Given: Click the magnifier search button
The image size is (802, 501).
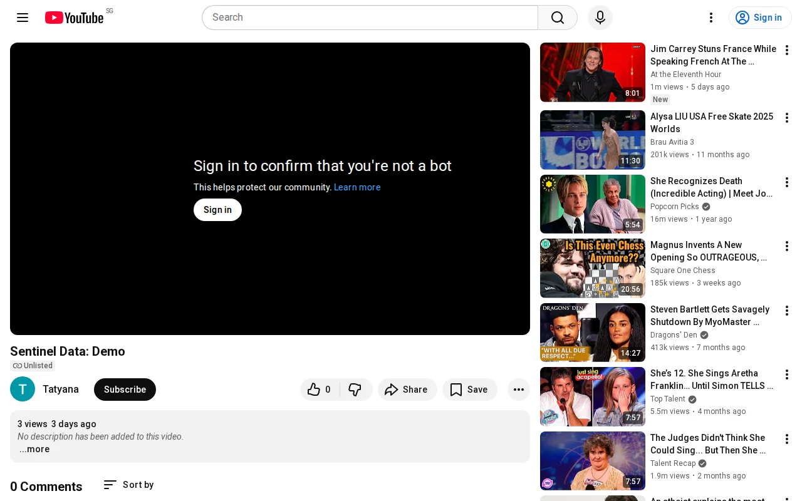Looking at the screenshot, I should click(x=558, y=18).
